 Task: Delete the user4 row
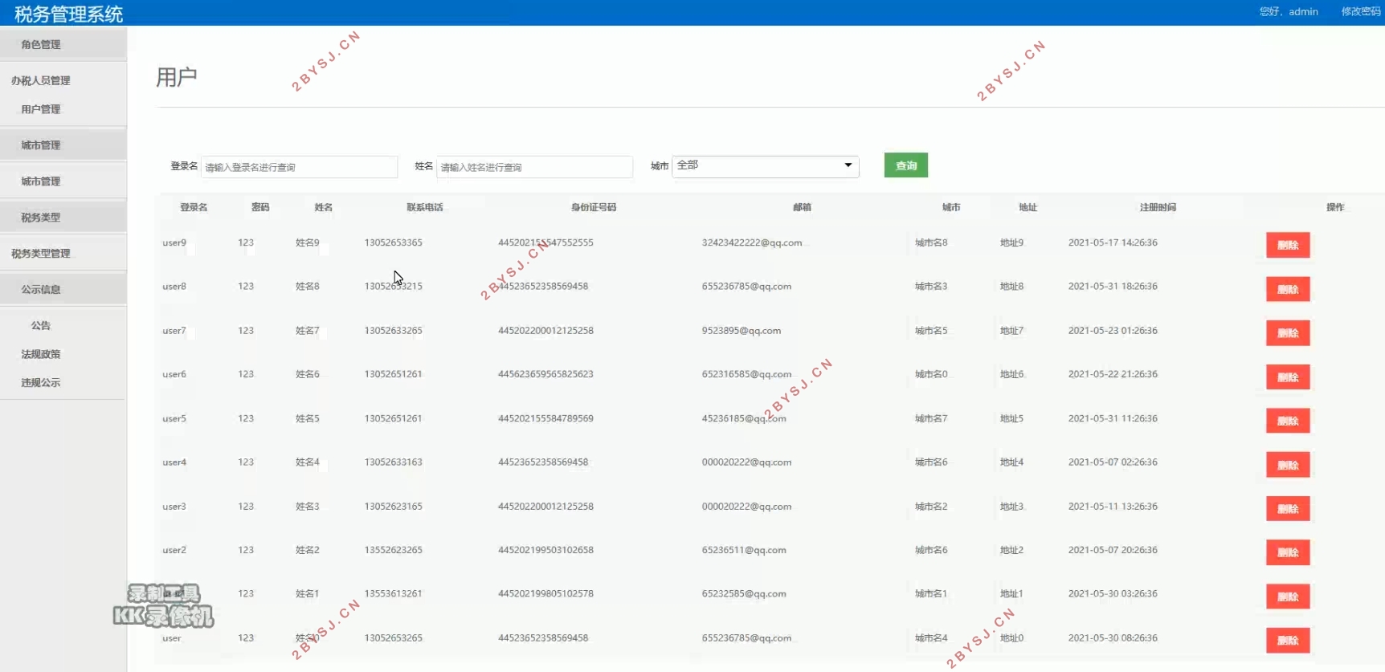[x=1288, y=465]
